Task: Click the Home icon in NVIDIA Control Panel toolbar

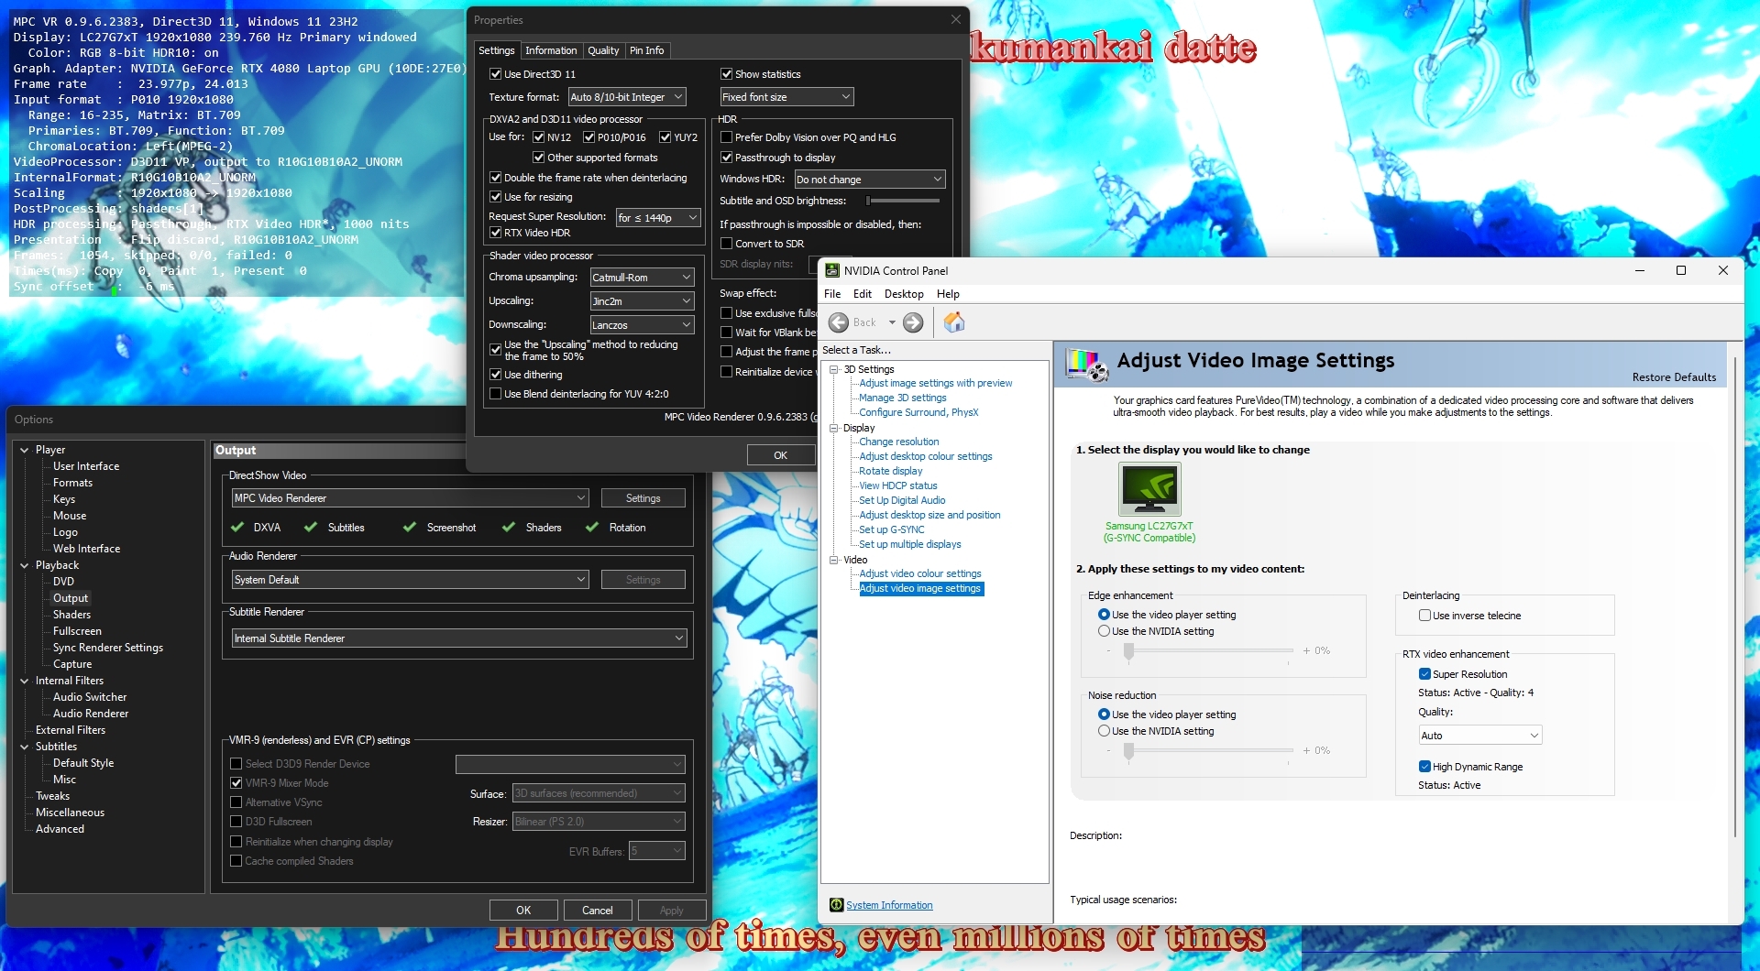Action: (954, 322)
